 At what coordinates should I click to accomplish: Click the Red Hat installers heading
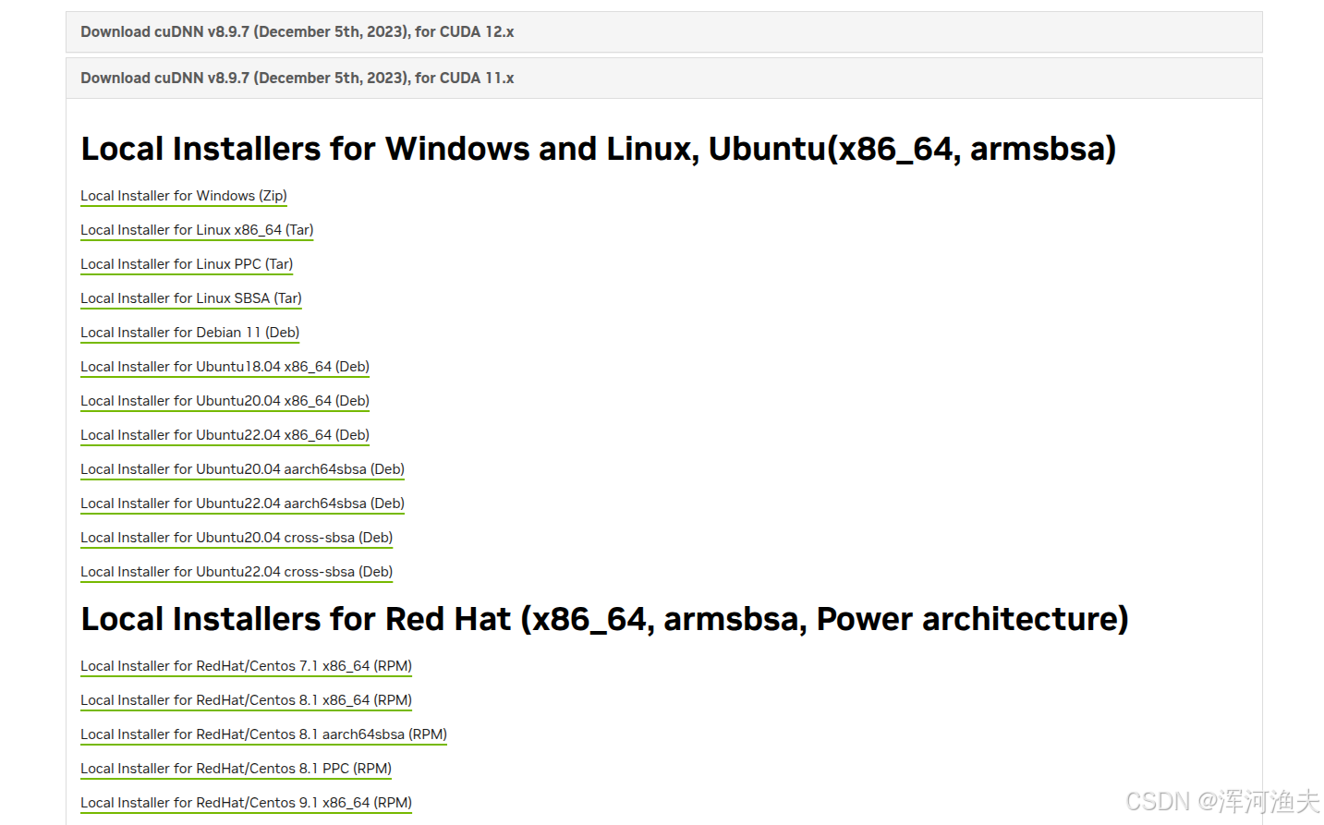[x=604, y=619]
